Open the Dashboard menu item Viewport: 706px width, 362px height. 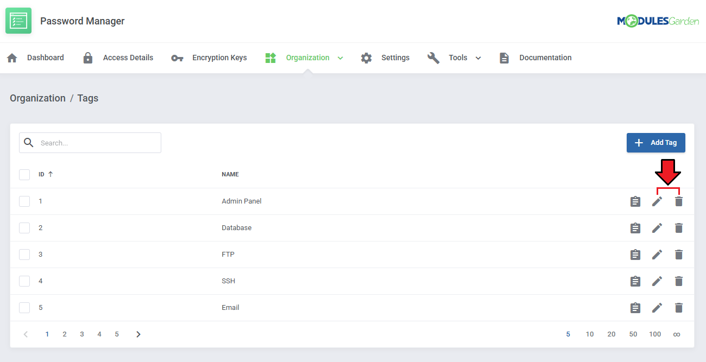46,58
